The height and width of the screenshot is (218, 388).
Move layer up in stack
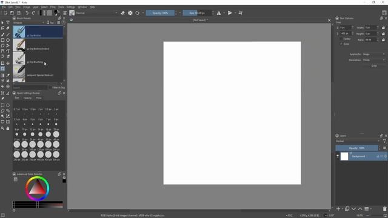[x=360, y=209]
